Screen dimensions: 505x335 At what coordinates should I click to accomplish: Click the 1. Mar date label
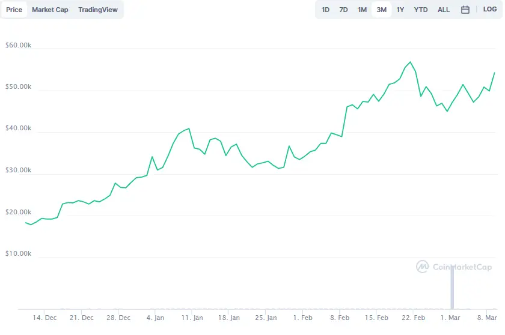point(450,318)
